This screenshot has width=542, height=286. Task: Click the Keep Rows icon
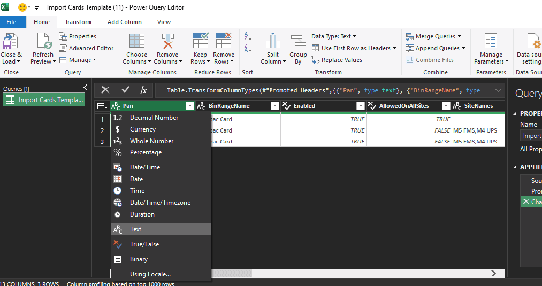[200, 42]
